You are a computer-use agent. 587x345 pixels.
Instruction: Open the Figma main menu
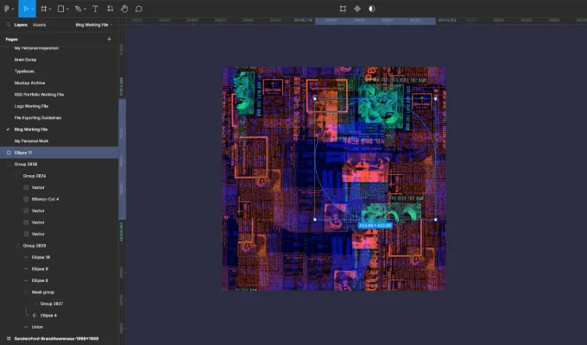(6, 9)
